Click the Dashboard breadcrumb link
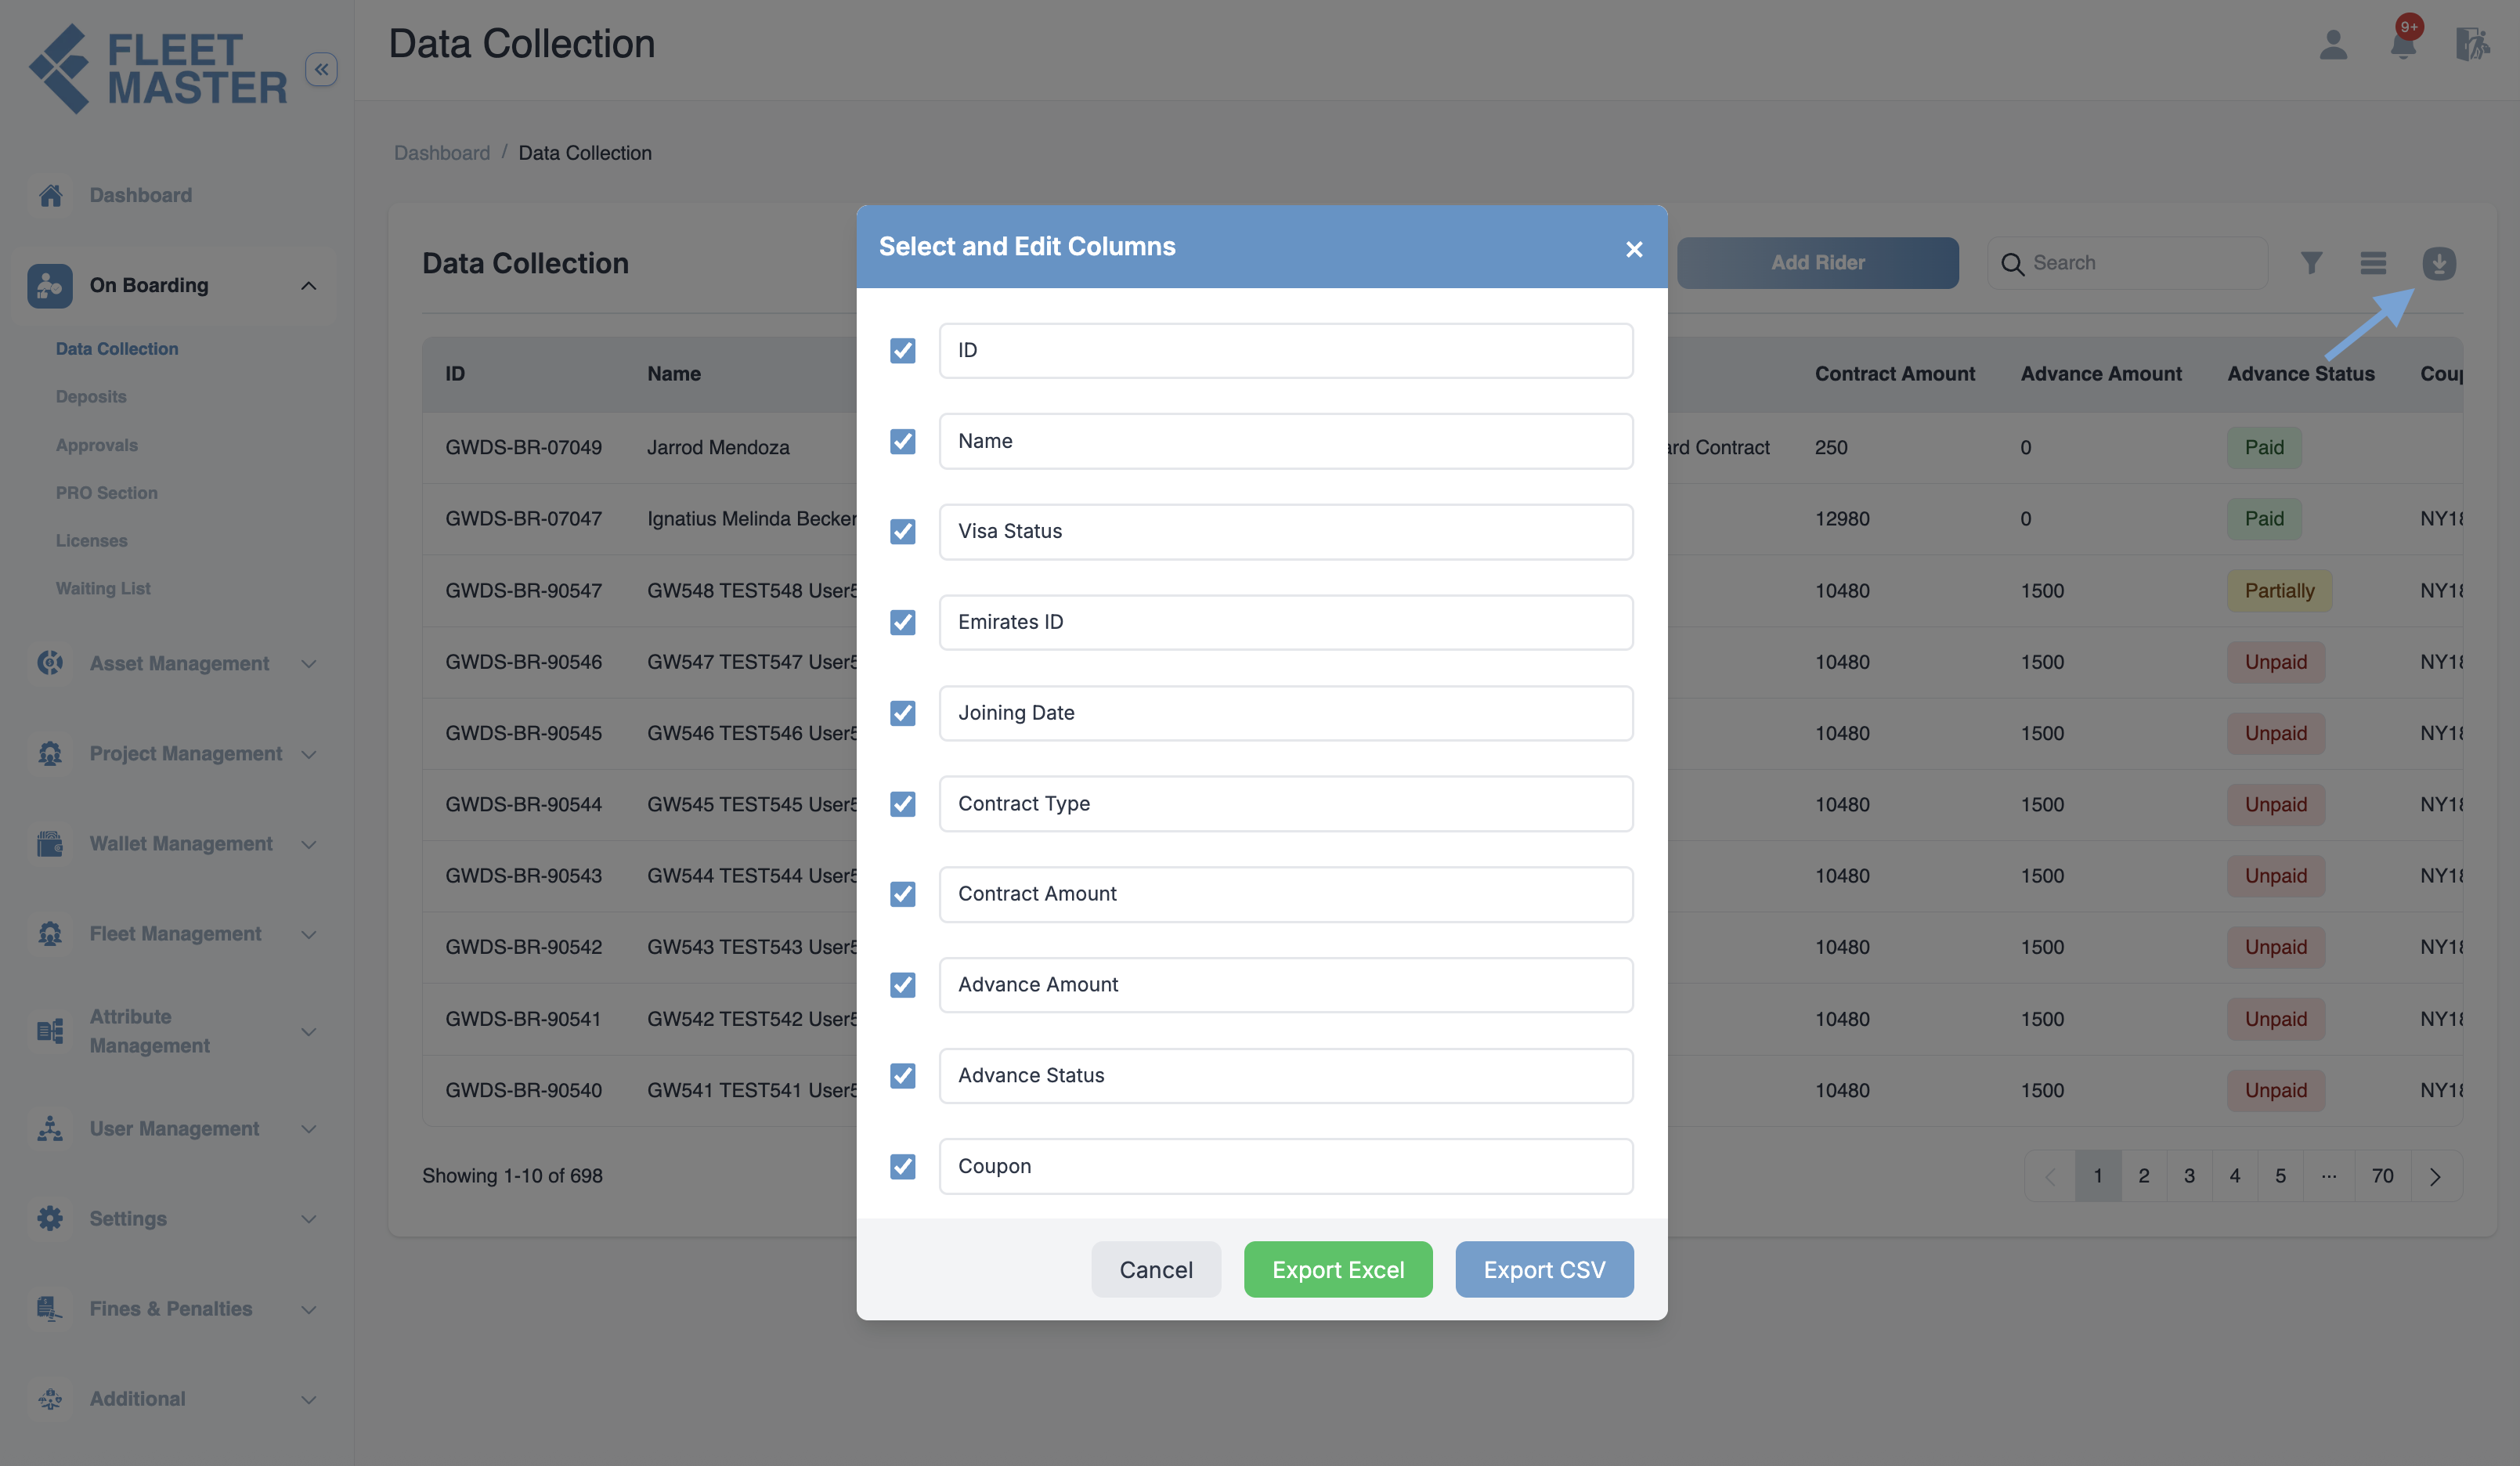This screenshot has height=1466, width=2520. click(442, 153)
